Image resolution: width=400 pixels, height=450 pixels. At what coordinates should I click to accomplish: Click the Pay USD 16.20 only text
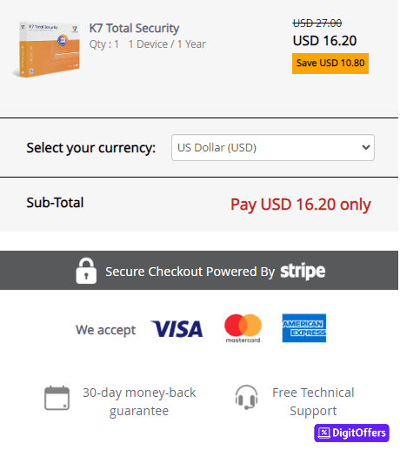click(x=301, y=205)
